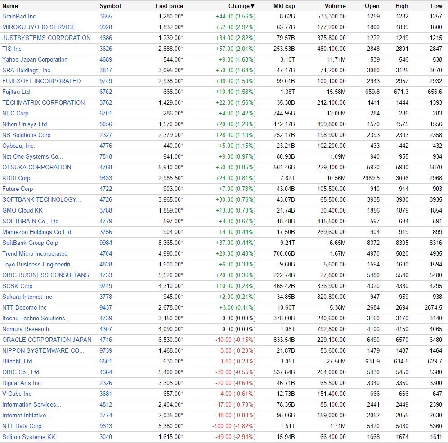Open ORACLE CORPORATION JAPAN link

[x=47, y=340]
